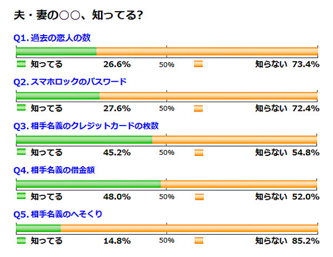Click the 知らない 85.2% label
This screenshot has width=333, height=257.
pos(287,241)
